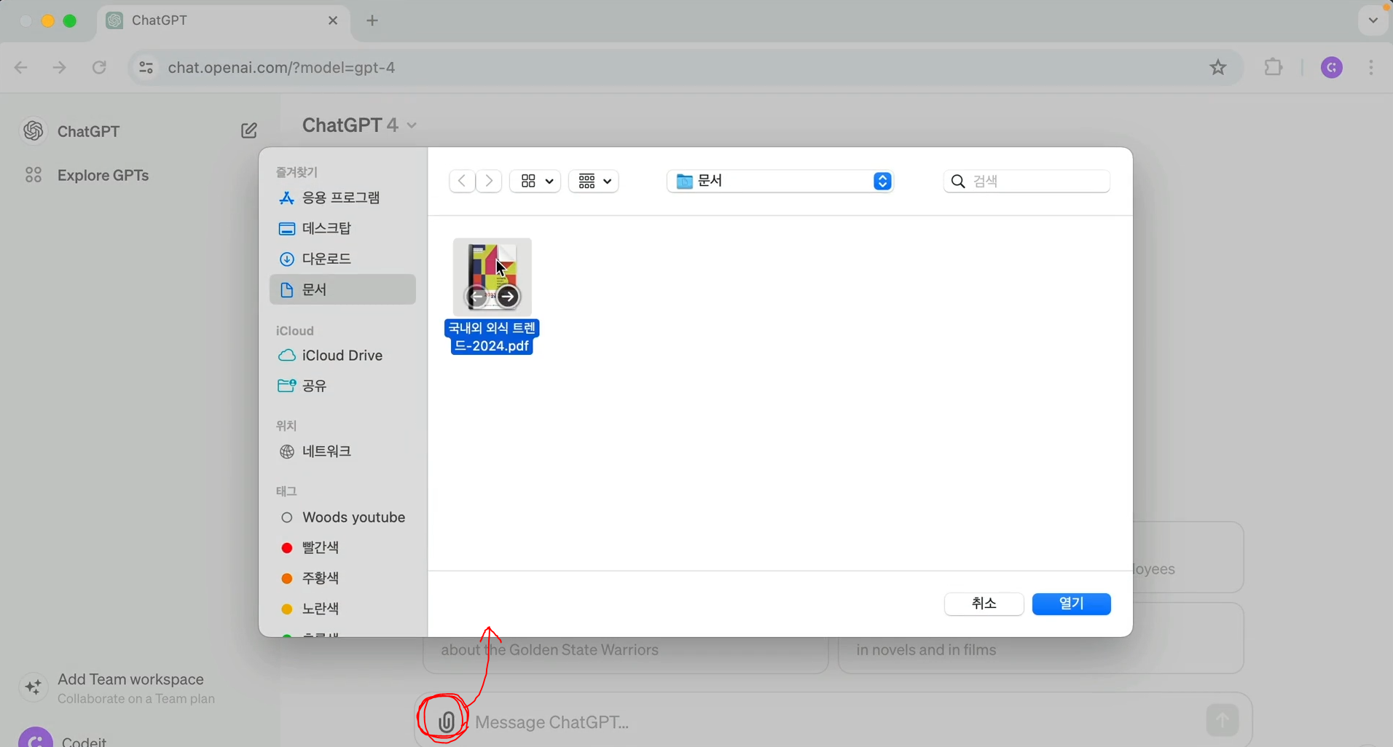Open the icon view mode dropdown

point(535,181)
